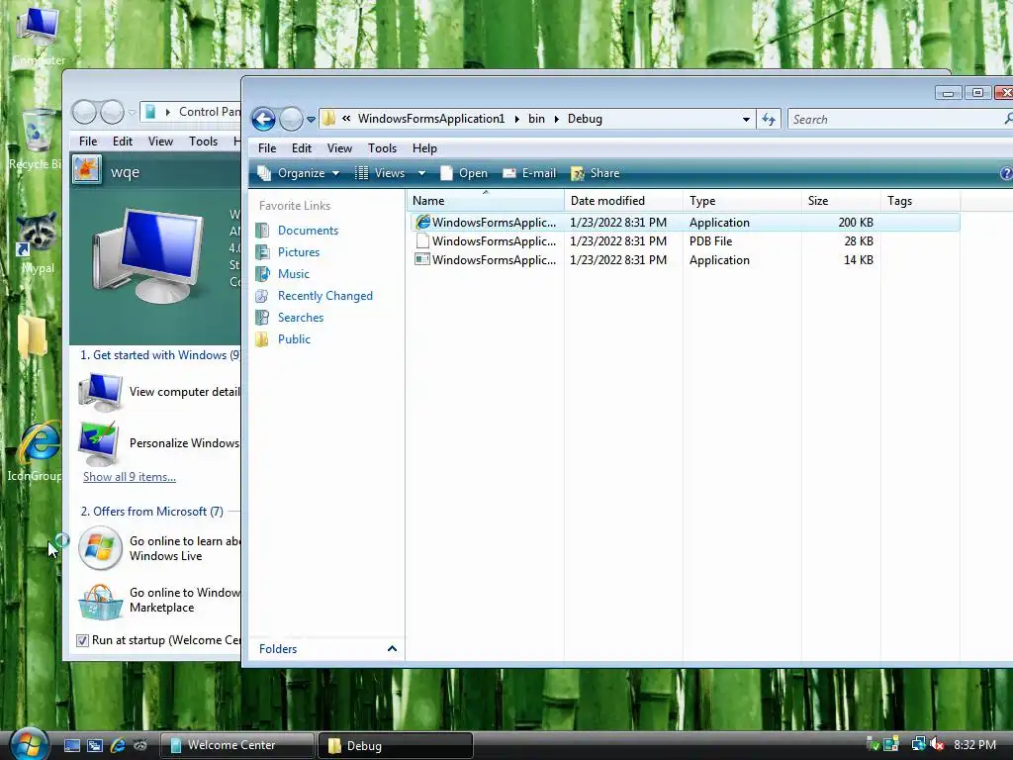Toggle Run at startup checkbox
Viewport: 1013px width, 760px height.
82,640
